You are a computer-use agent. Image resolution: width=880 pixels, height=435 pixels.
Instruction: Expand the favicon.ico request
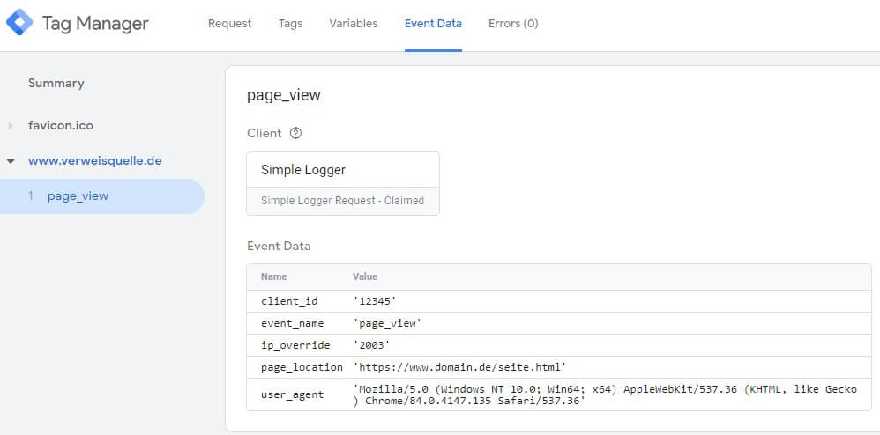click(x=10, y=126)
